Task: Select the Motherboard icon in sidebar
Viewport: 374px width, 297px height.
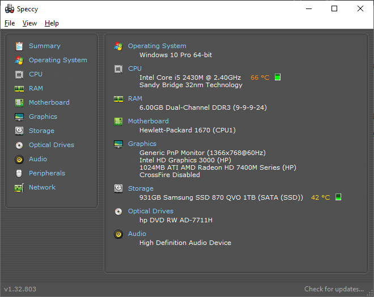Action: [19, 102]
